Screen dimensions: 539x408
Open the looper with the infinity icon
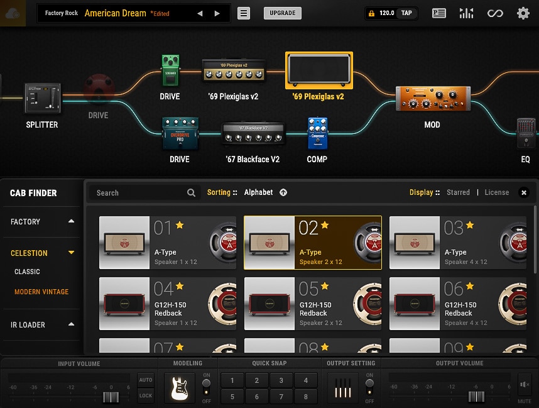pyautogui.click(x=495, y=13)
